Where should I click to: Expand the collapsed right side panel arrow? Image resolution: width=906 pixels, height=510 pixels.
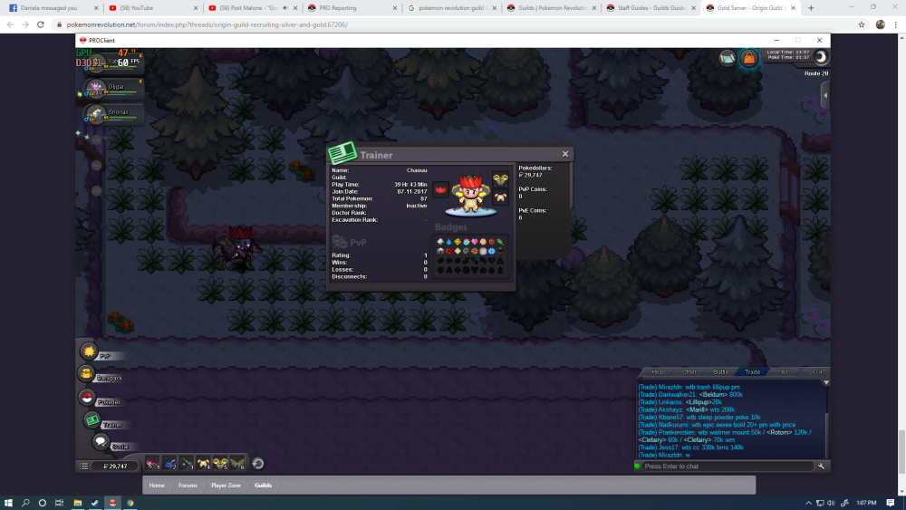coord(825,94)
